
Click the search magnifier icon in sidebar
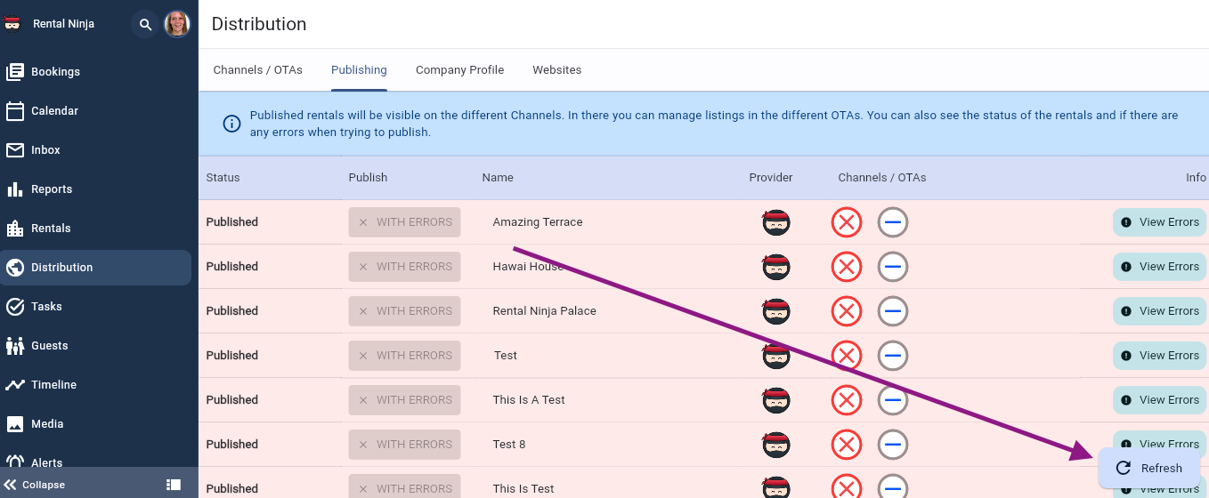point(145,24)
